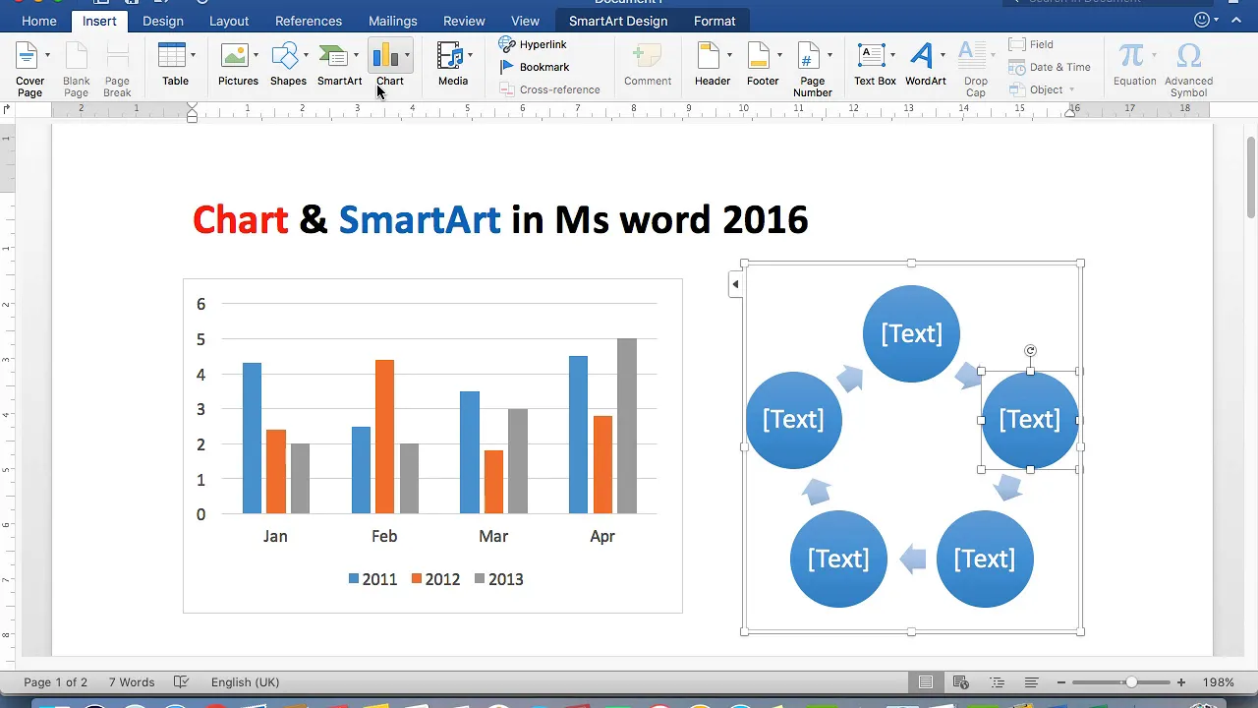Expand the Footer dropdown arrow
The height and width of the screenshot is (708, 1258).
pyautogui.click(x=779, y=55)
